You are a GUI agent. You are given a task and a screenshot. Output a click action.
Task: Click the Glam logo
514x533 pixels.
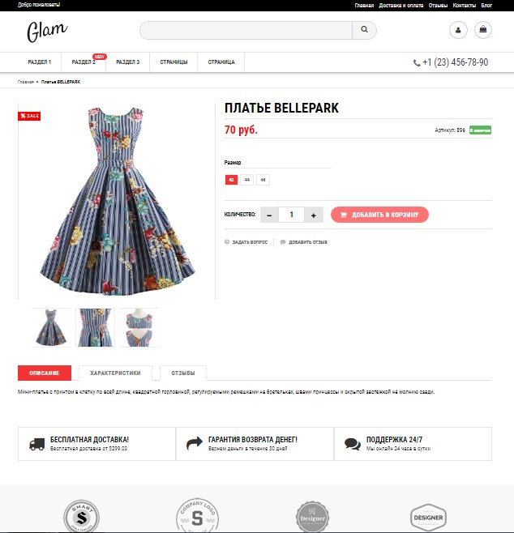(x=47, y=32)
